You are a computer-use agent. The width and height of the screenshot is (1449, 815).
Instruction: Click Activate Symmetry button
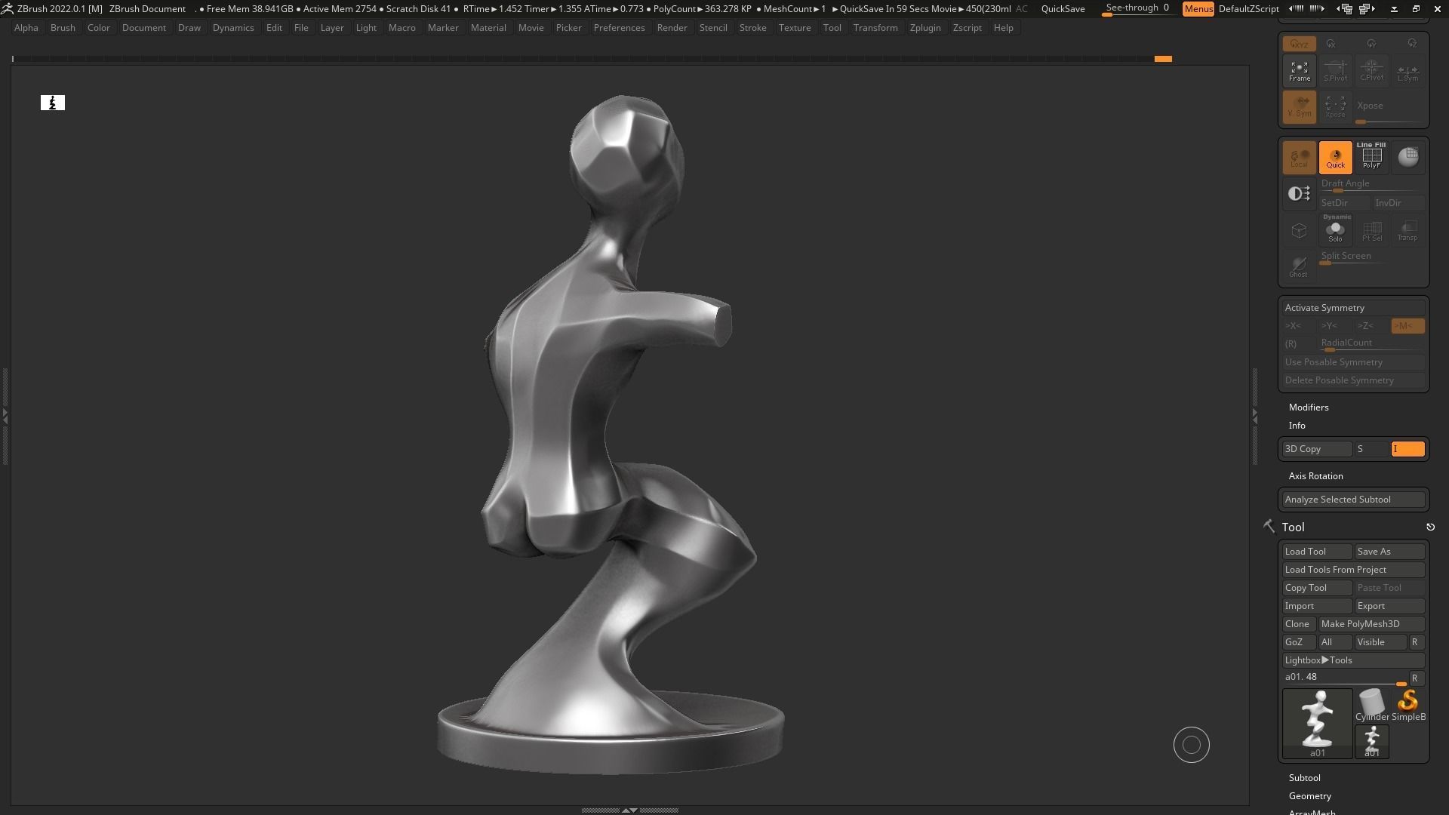(x=1353, y=308)
